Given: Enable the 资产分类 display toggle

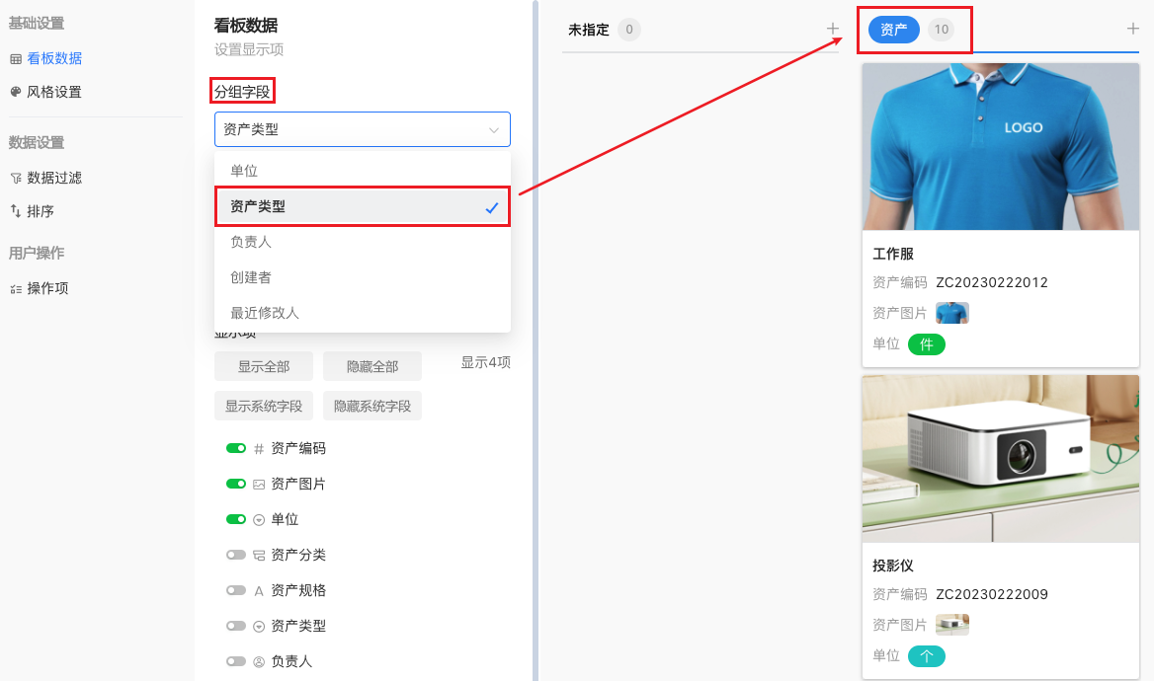Looking at the screenshot, I should click(236, 555).
